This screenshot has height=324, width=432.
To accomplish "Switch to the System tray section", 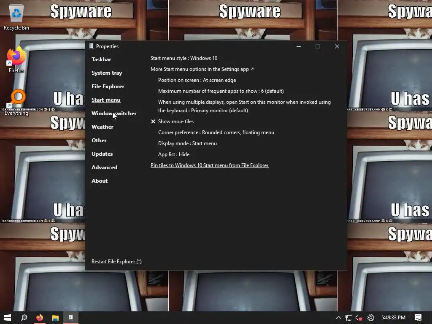I will [107, 73].
